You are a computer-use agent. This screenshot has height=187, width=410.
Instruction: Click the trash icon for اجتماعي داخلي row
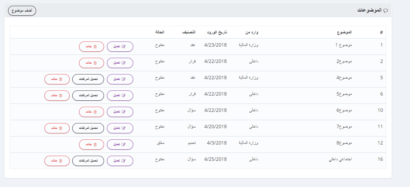(60, 161)
